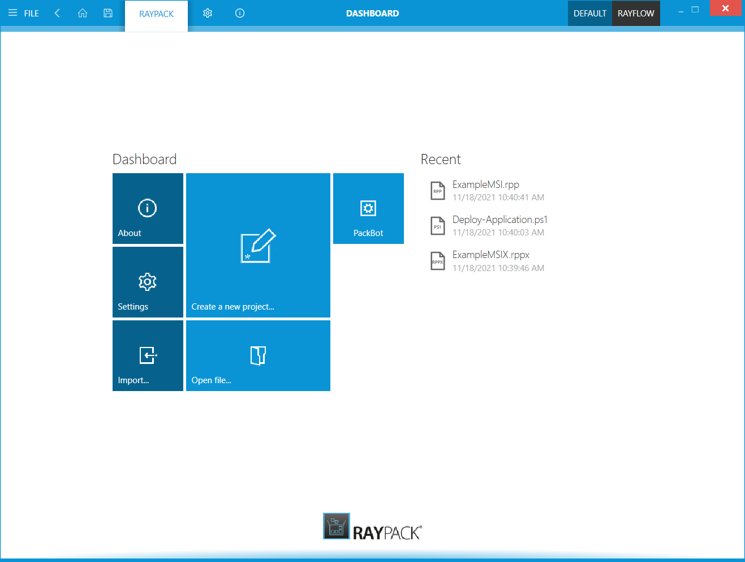Launch the PackBot tile
Image resolution: width=745 pixels, height=562 pixels.
(368, 208)
